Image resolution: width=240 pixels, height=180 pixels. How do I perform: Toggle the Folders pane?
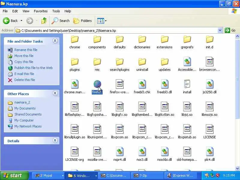coord(82,21)
